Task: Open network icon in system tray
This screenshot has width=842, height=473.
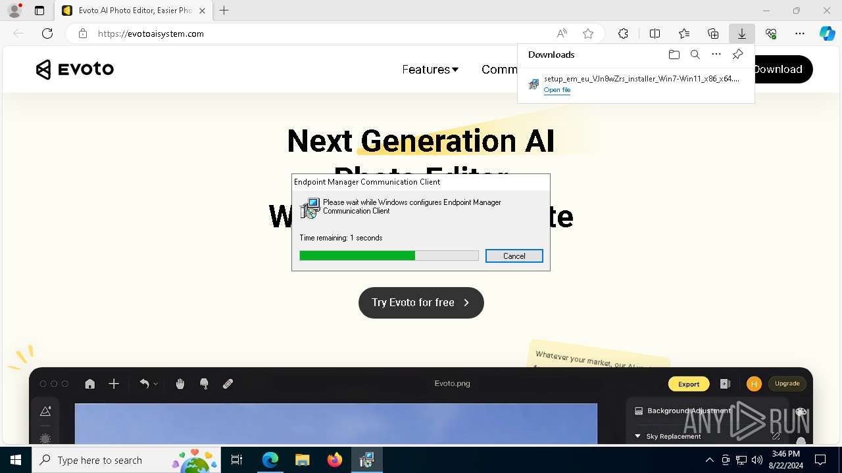Action: point(741,460)
